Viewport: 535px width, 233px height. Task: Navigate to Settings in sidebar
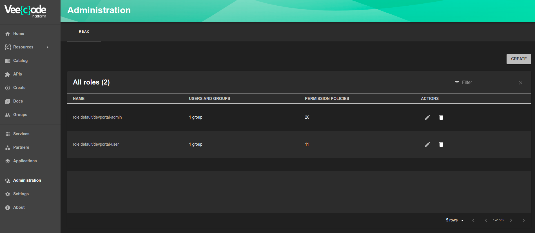21,194
